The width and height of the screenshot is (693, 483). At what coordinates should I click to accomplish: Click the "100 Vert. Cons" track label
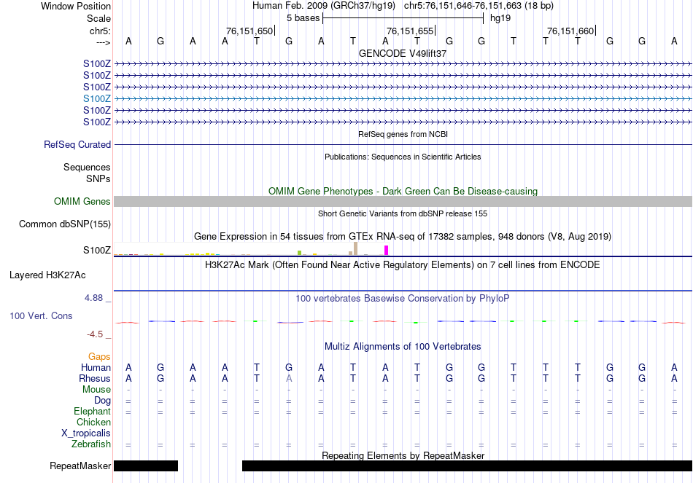point(41,315)
